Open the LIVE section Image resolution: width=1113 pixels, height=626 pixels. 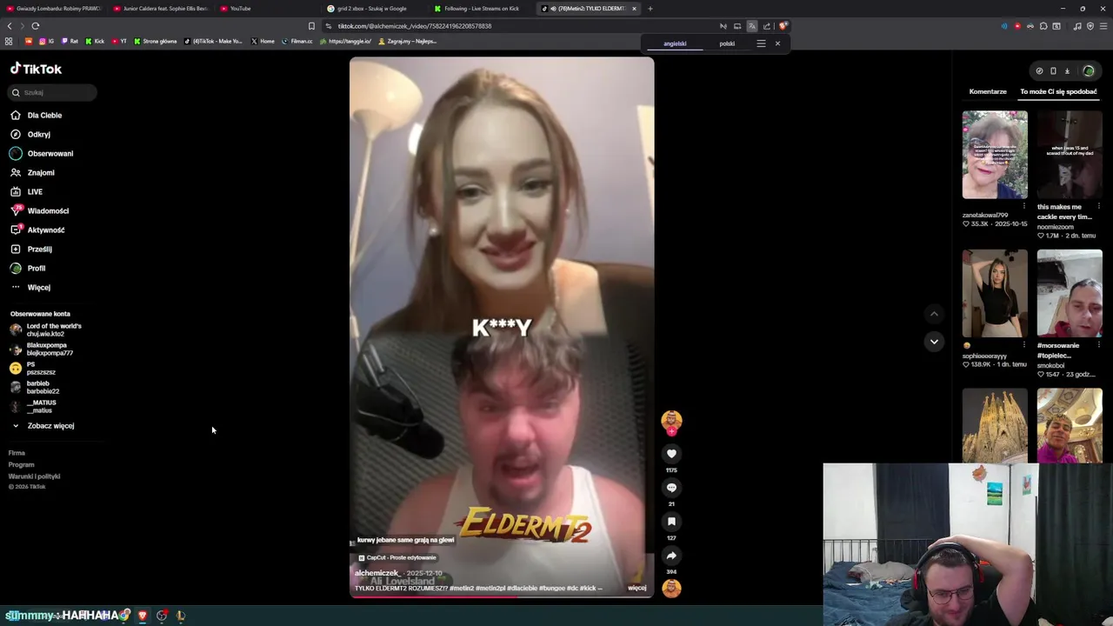pyautogui.click(x=26, y=191)
